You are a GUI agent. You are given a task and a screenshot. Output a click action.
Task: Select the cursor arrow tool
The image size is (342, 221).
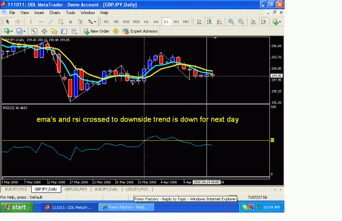[8, 21]
